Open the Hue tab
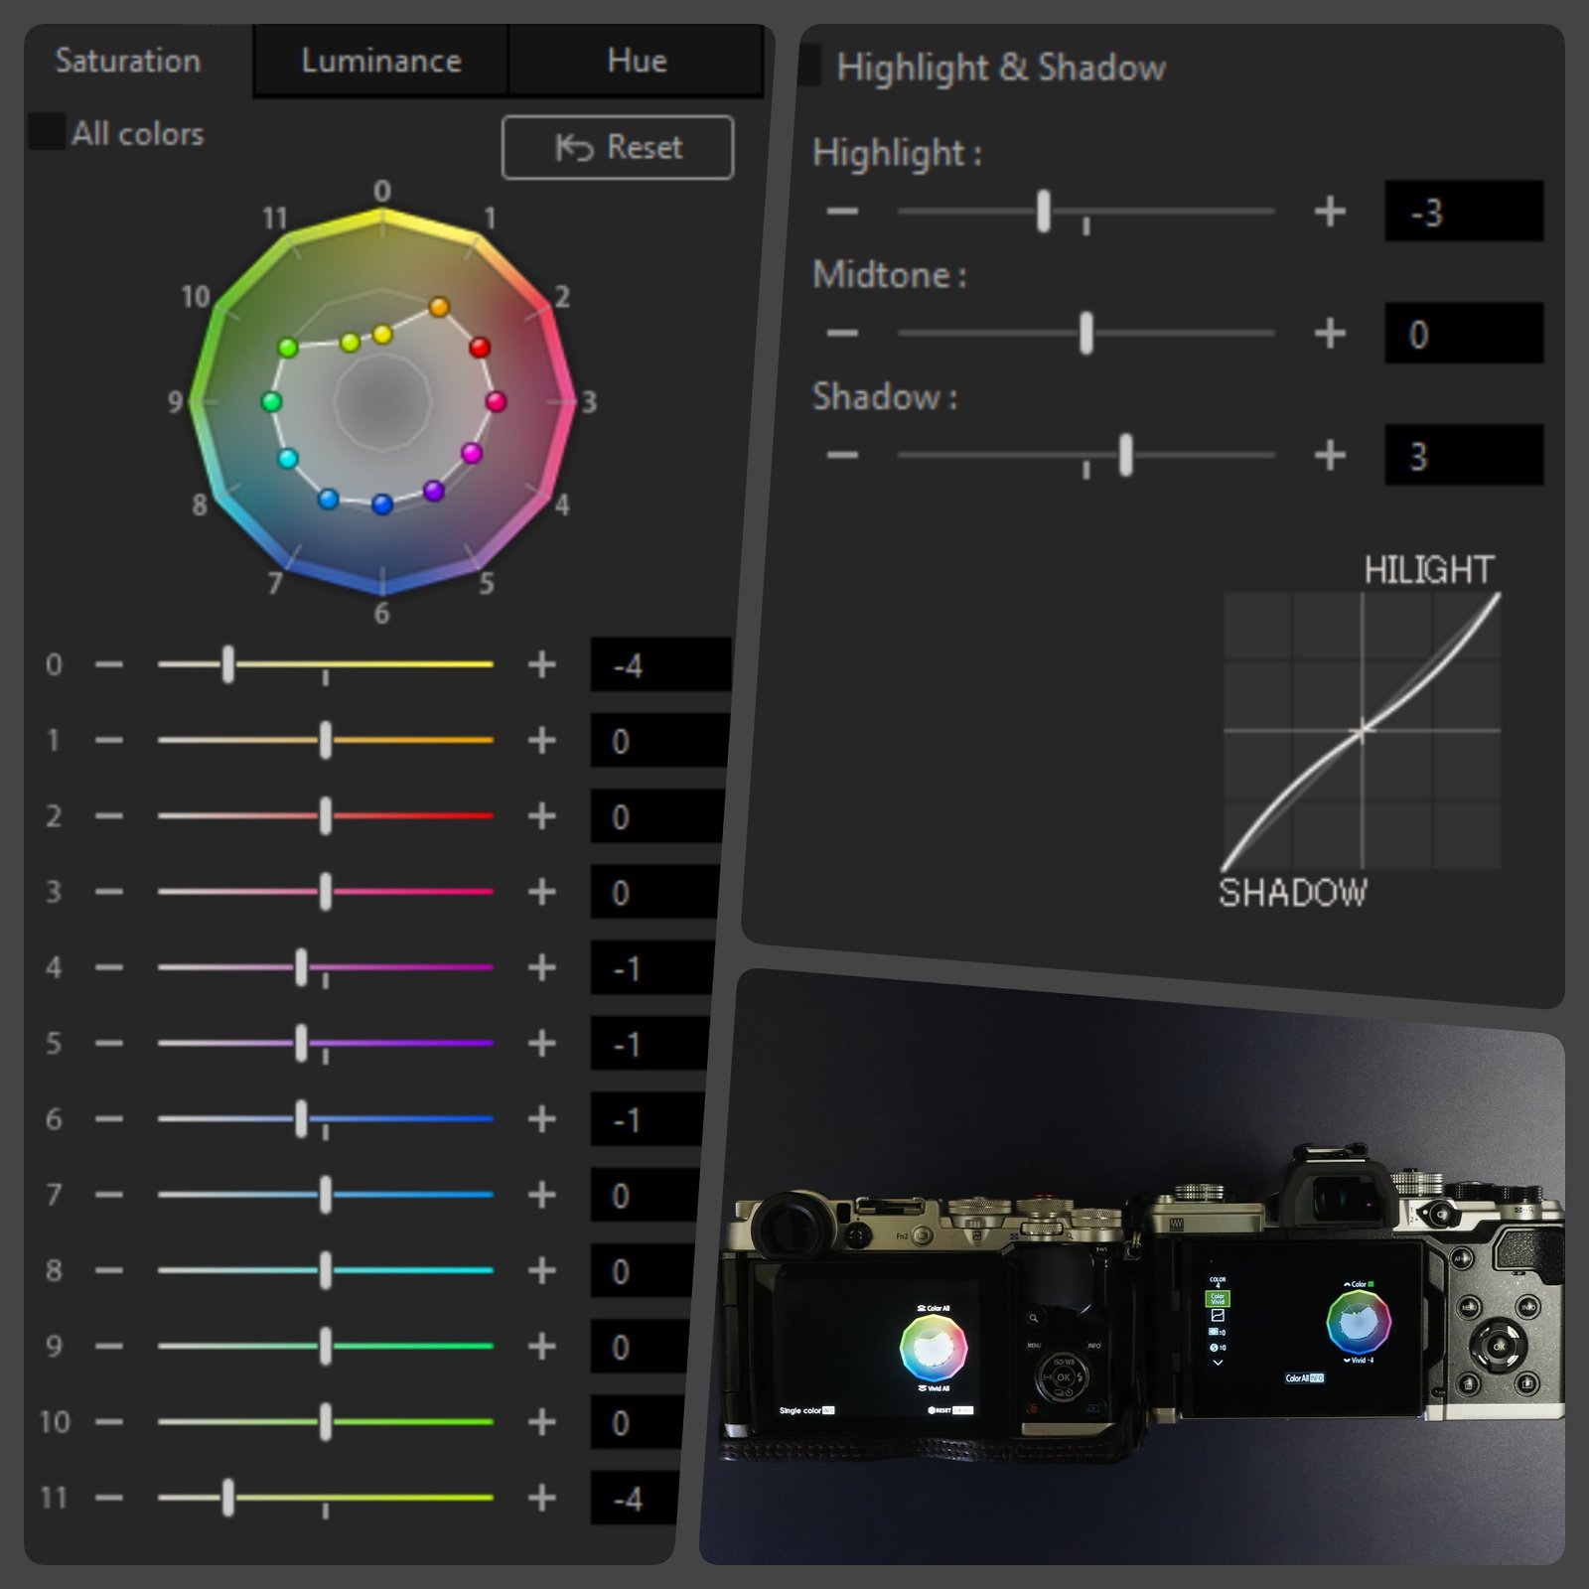The width and height of the screenshot is (1589, 1589). 637,60
